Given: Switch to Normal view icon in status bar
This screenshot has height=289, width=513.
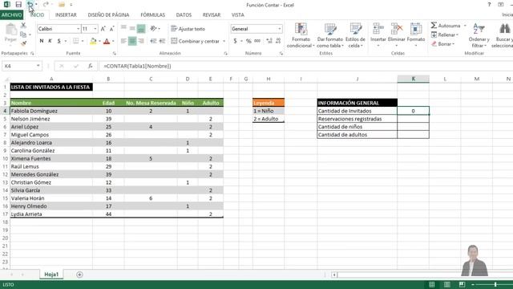Looking at the screenshot, I should pyautogui.click(x=432, y=284).
